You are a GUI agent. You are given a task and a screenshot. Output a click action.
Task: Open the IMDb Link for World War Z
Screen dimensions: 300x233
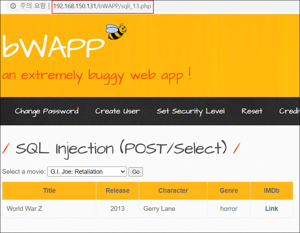(271, 208)
